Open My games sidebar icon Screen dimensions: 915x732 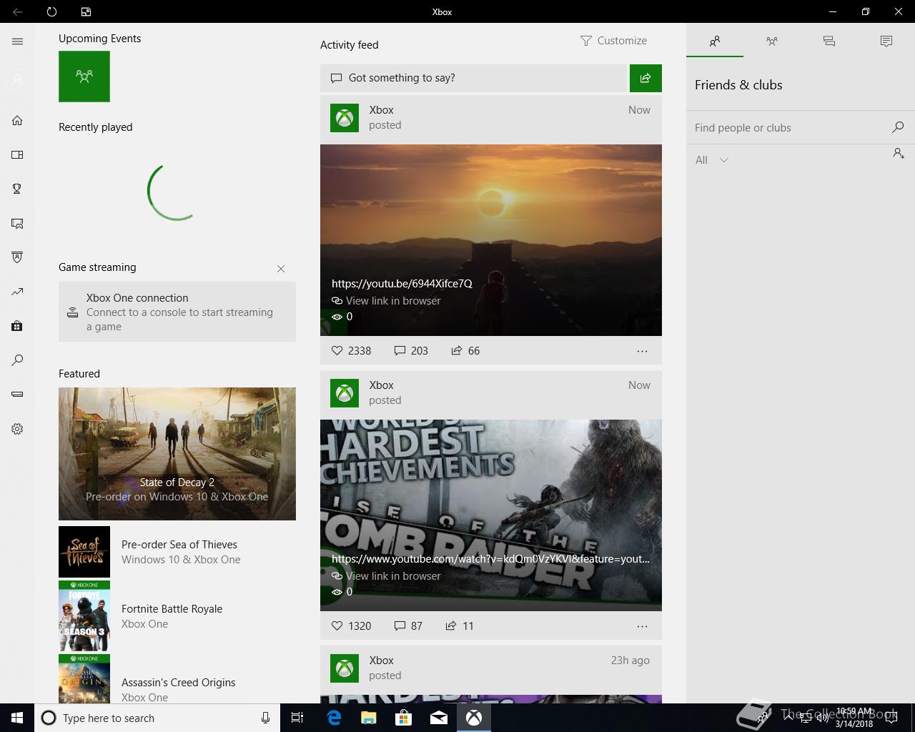17,154
